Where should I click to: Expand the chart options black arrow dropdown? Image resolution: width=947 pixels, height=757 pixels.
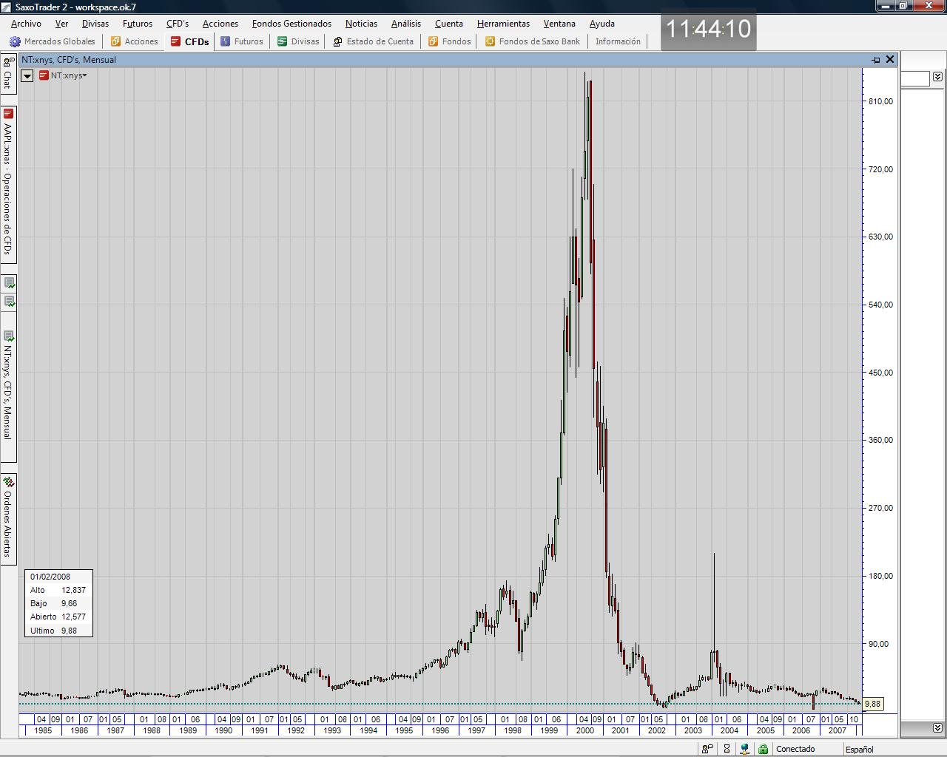coord(27,75)
